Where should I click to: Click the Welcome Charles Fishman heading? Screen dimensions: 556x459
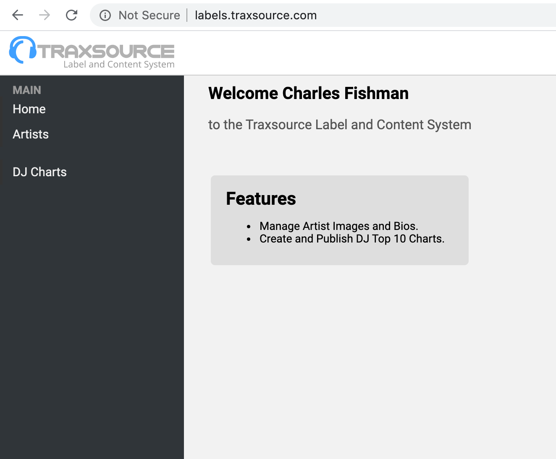[308, 93]
